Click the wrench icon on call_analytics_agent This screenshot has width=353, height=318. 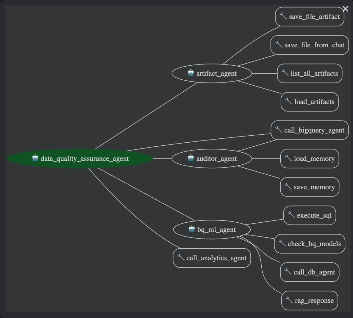[181, 258]
